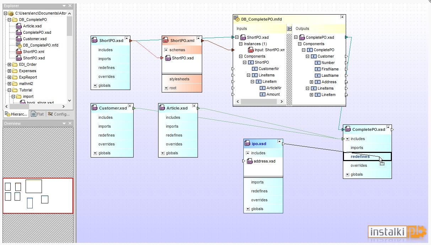Screen dimensions: 431x245
Task: Collapse the schemas section in ShortPO.xml
Action: (166, 50)
